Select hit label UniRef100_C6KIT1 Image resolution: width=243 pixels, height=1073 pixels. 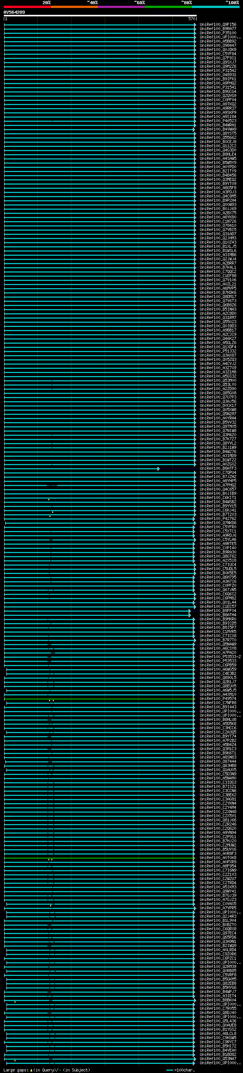218,498
